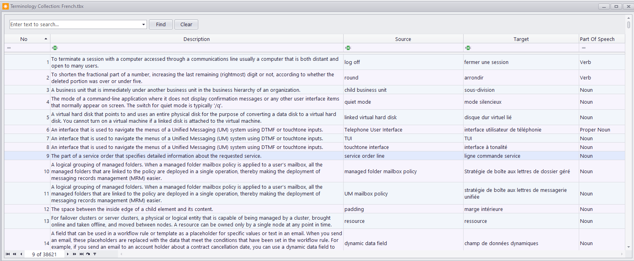634x261 pixels.
Task: Select the 'round' source cell
Action: point(403,78)
